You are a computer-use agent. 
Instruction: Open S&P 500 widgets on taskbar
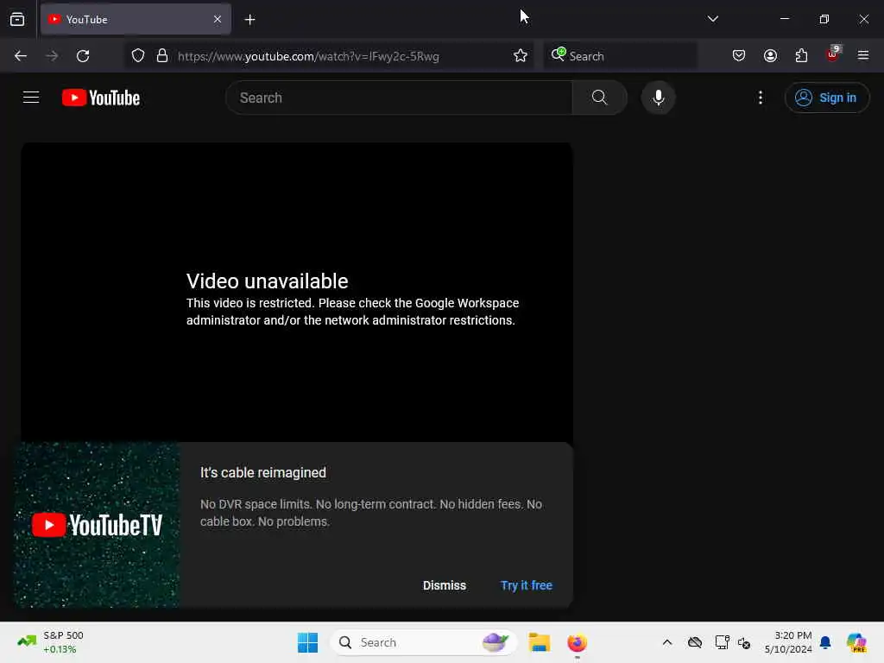[51, 642]
